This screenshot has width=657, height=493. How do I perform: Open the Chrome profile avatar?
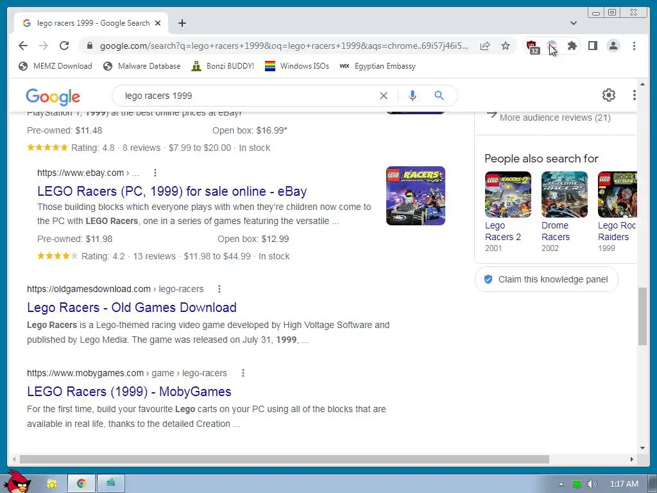click(x=613, y=46)
